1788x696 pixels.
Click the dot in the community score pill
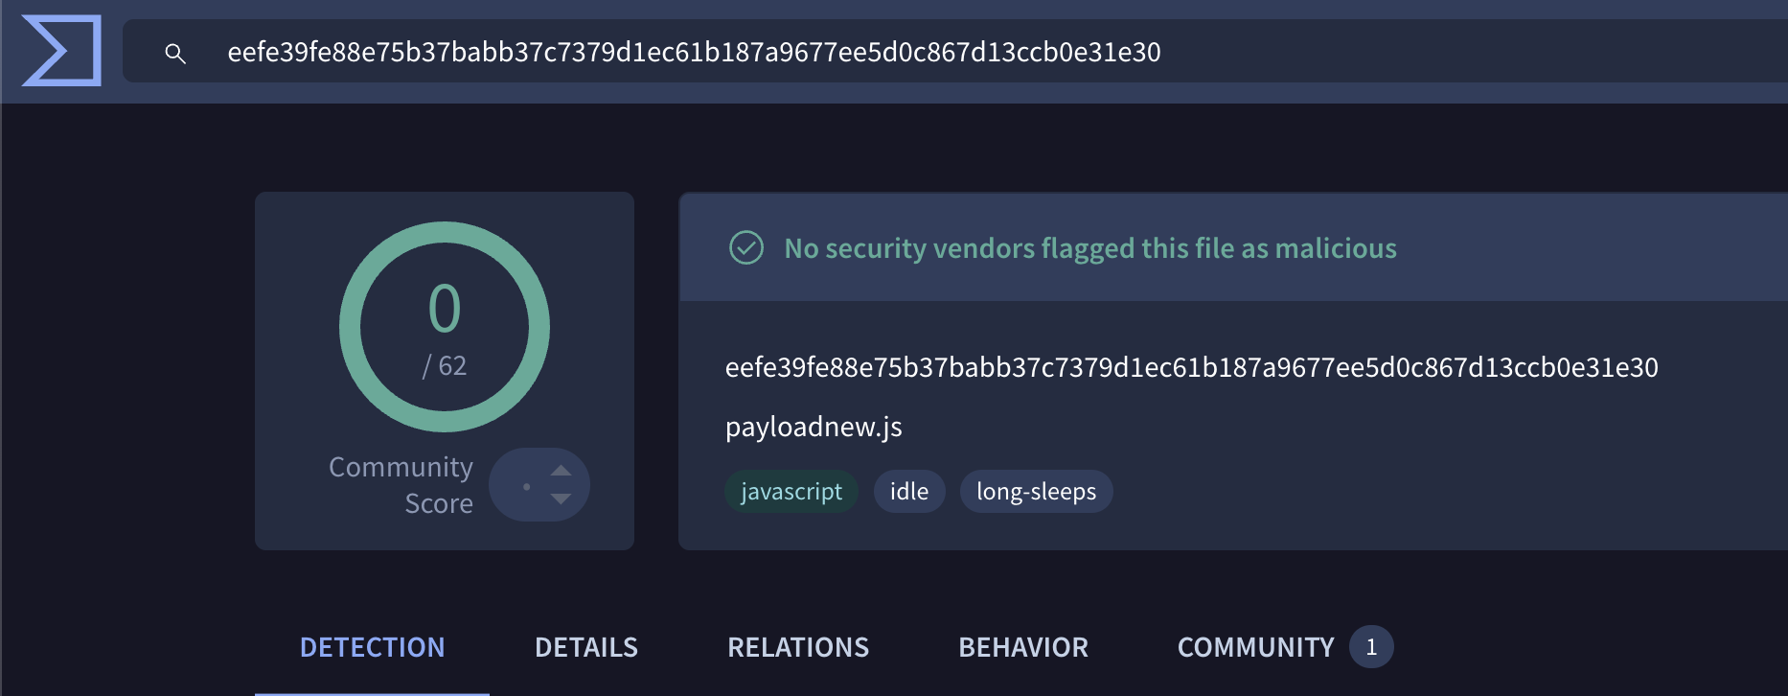526,486
